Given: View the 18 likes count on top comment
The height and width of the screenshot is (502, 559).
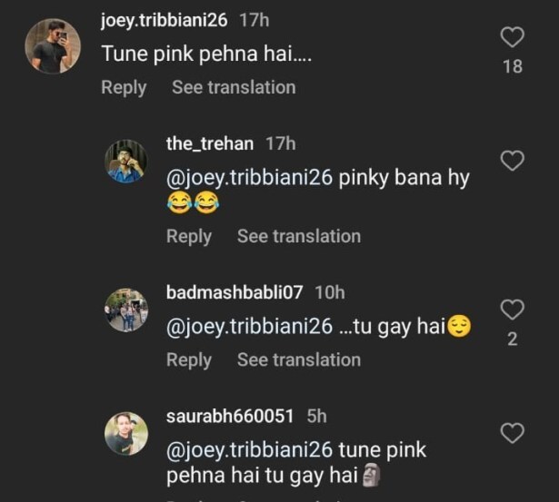Looking at the screenshot, I should (x=513, y=66).
